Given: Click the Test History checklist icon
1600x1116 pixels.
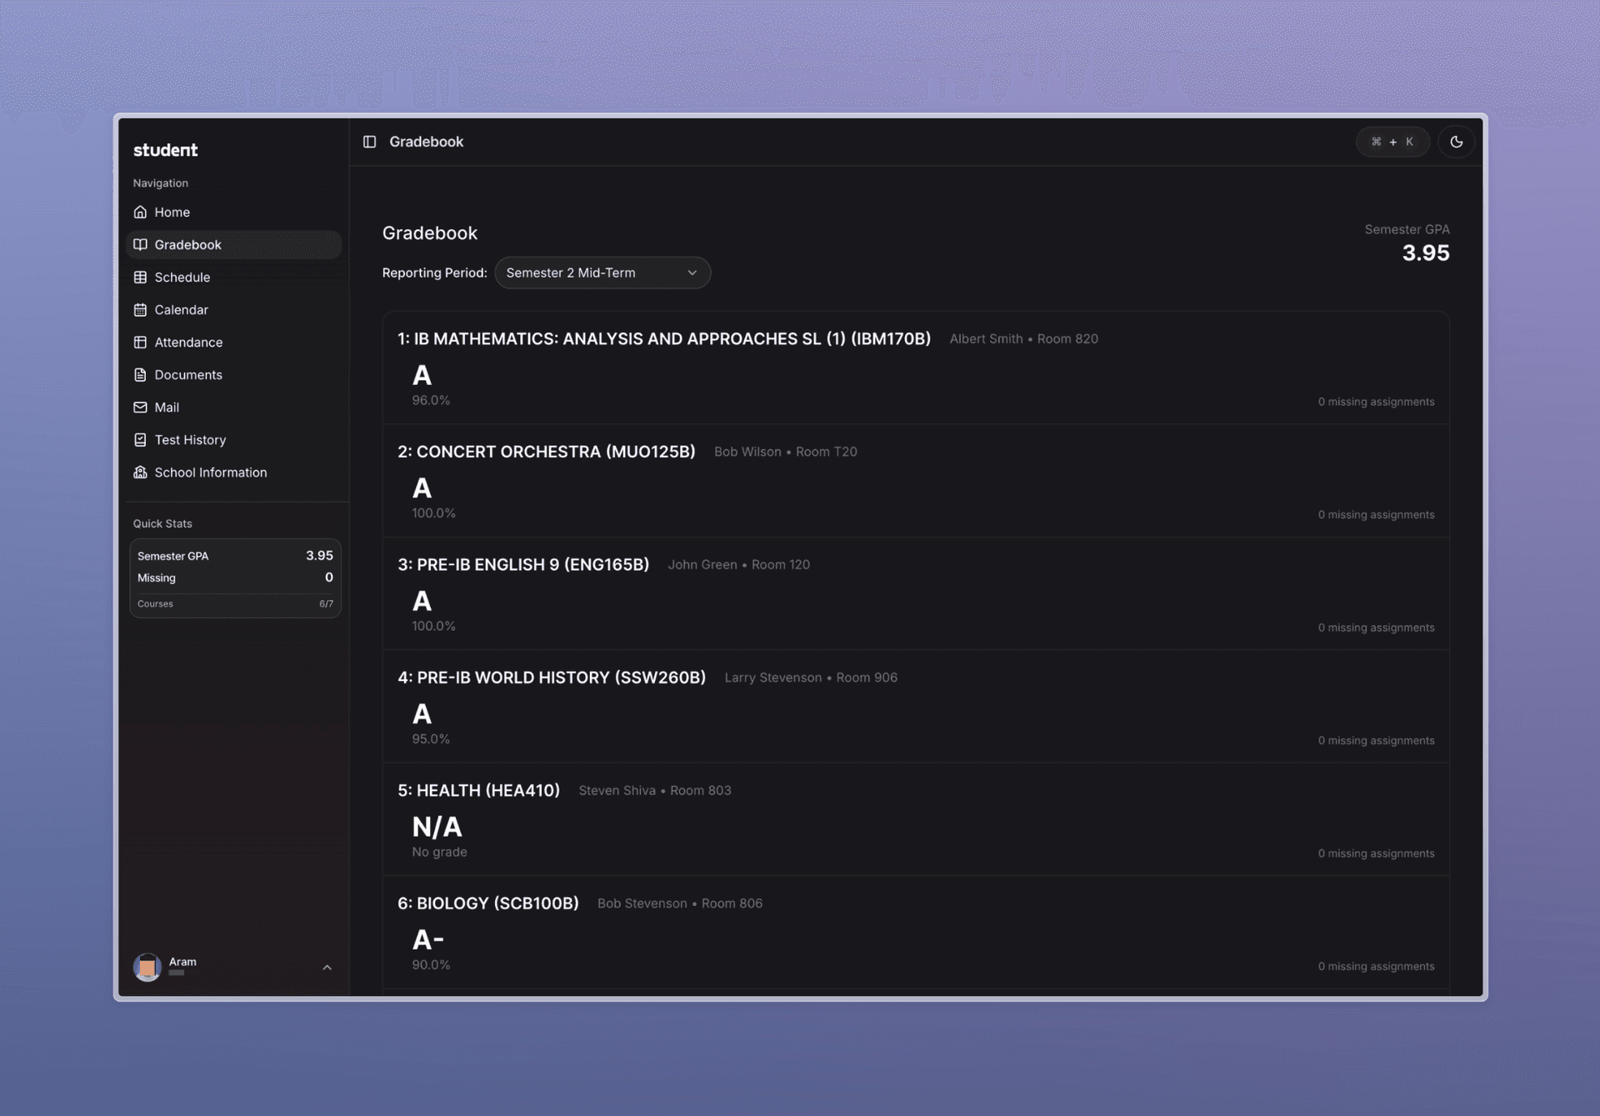Looking at the screenshot, I should point(140,439).
